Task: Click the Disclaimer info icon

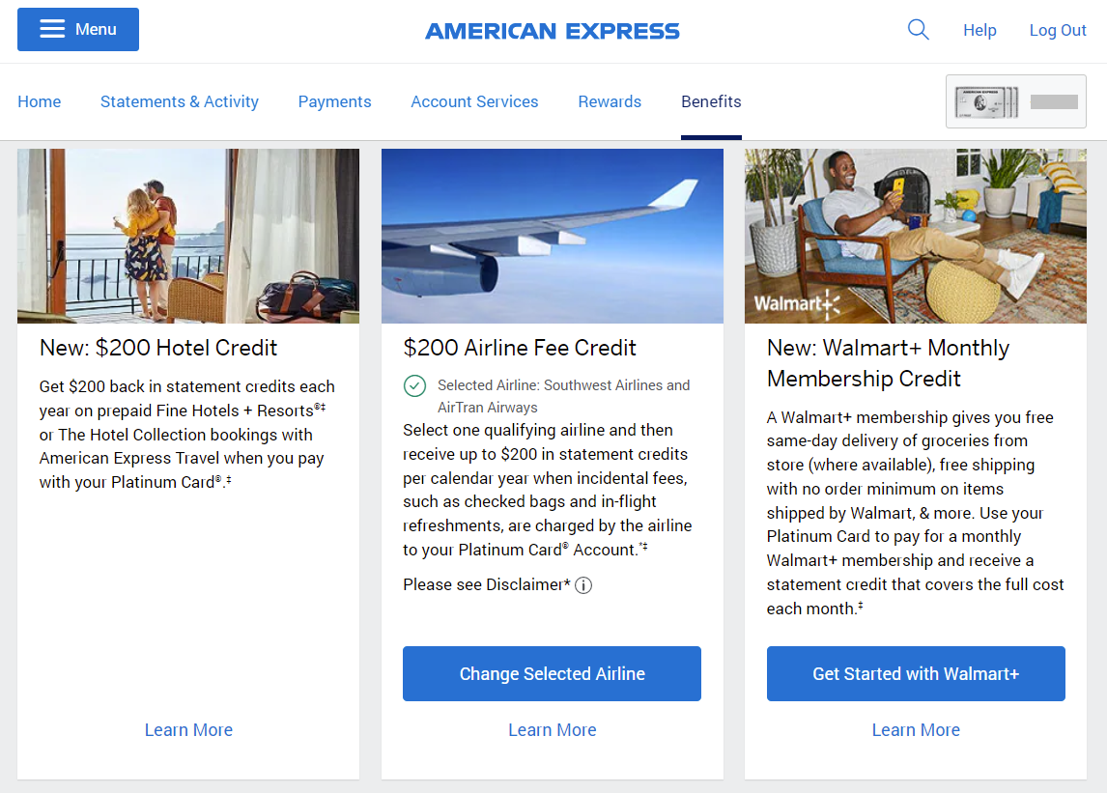Action: [583, 585]
